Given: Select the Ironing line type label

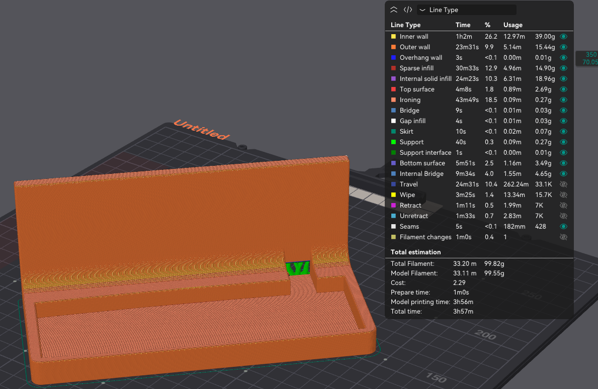Looking at the screenshot, I should (410, 100).
